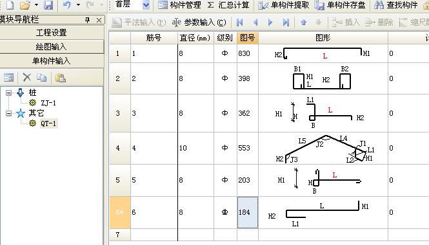This screenshot has width=429, height=245.
Task: Open 工程设置 section
Action: pos(52,32)
